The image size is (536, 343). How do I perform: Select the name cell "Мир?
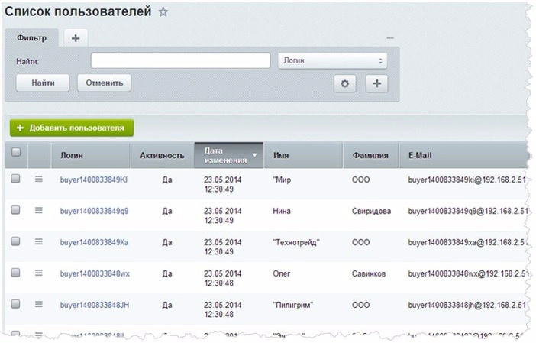pos(282,180)
